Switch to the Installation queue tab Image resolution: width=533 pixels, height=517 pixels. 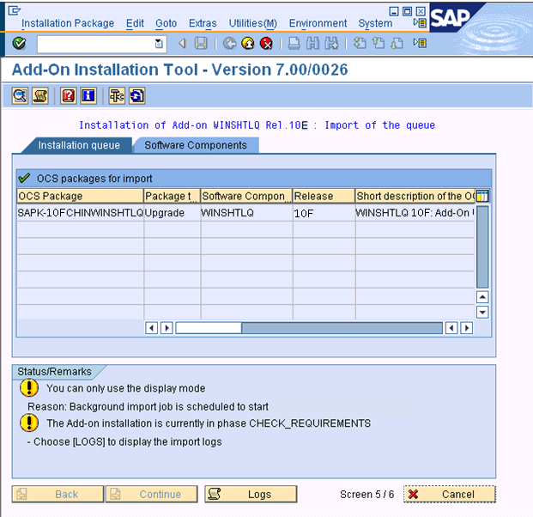(x=79, y=145)
